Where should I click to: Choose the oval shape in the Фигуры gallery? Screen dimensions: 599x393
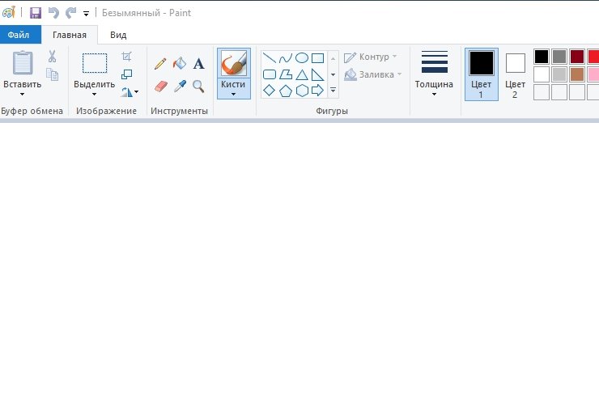point(301,57)
